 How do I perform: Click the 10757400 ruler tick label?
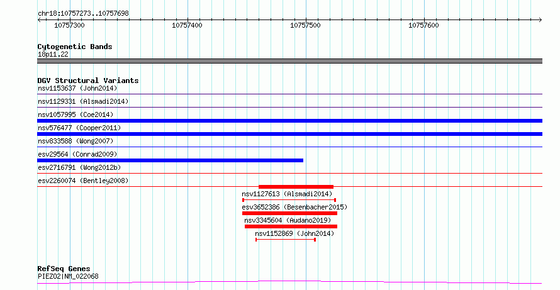(187, 25)
